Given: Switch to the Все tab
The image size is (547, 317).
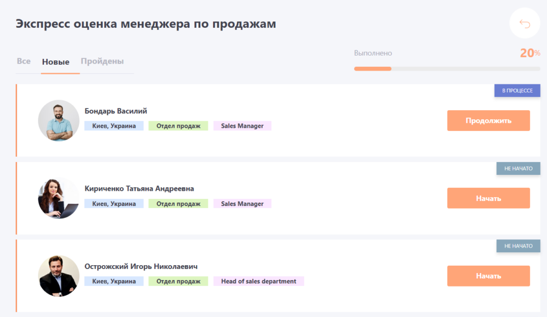Looking at the screenshot, I should pyautogui.click(x=24, y=61).
